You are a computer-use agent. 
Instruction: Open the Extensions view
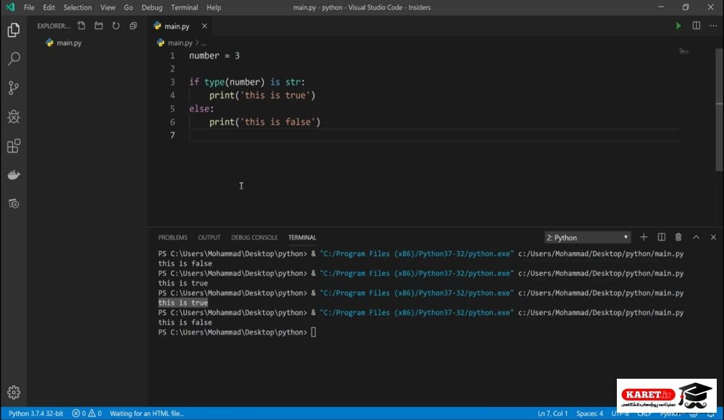coord(13,146)
